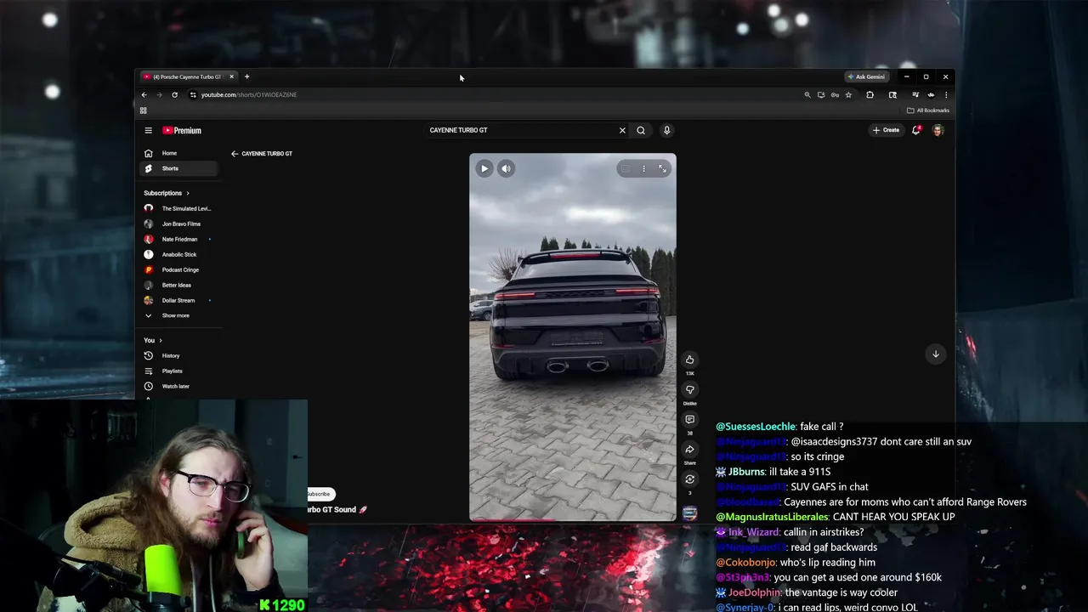Open the YouTube guide hamburger menu
This screenshot has height=612, width=1088.
click(x=148, y=130)
